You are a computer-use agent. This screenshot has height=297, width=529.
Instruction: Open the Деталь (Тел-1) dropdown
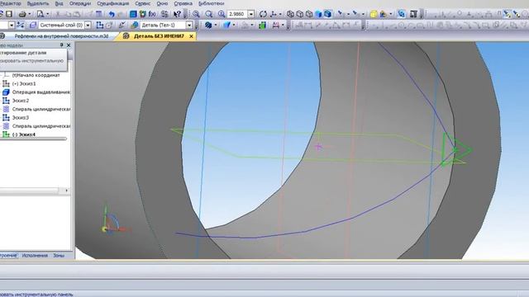point(189,25)
